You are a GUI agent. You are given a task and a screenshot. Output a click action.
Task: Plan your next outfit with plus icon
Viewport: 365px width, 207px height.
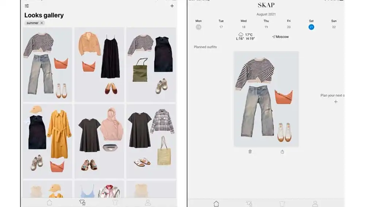coord(336,102)
